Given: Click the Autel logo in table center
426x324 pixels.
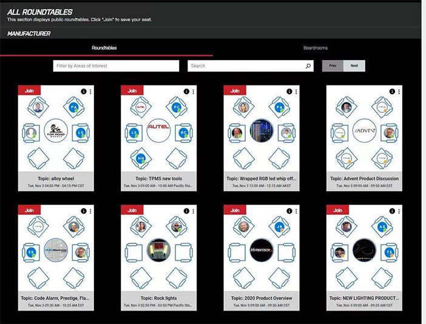Looking at the screenshot, I should pos(158,130).
